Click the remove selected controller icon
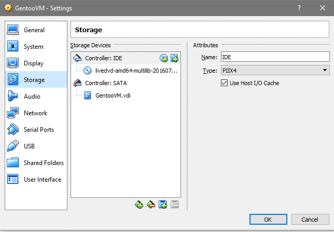Viewport: 334px width, 232px height. [151, 205]
